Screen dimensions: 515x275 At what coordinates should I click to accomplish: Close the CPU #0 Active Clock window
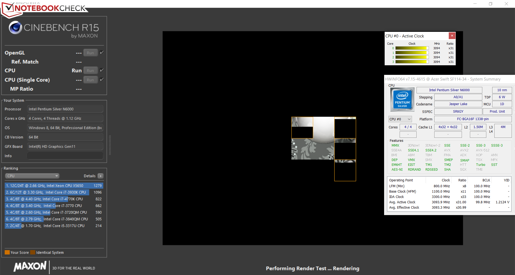(x=452, y=36)
